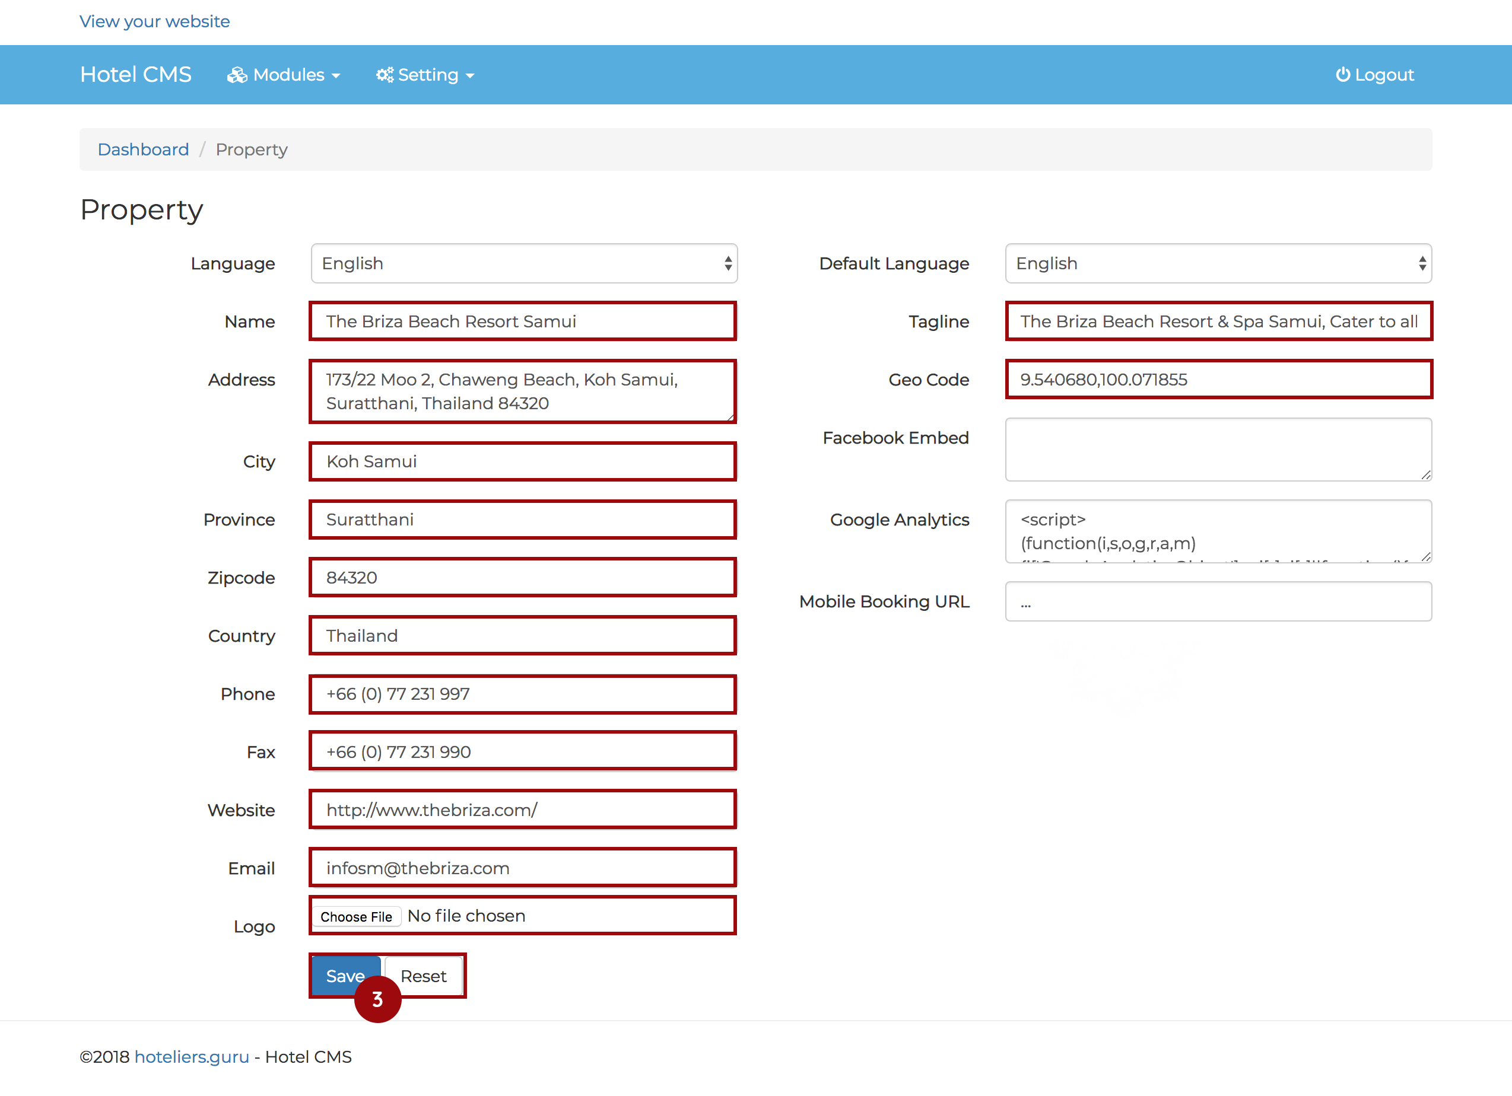Focus the Tagline input field
The height and width of the screenshot is (1096, 1512).
pos(1219,321)
